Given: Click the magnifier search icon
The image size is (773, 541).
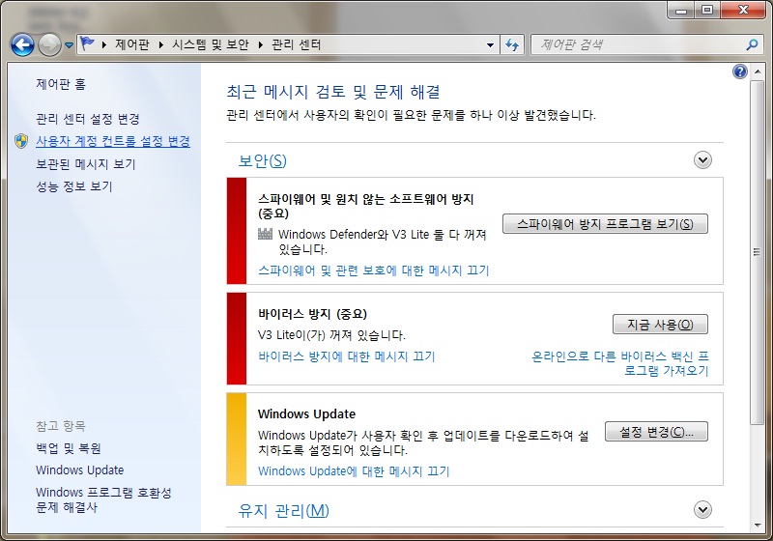Looking at the screenshot, I should click(x=752, y=44).
